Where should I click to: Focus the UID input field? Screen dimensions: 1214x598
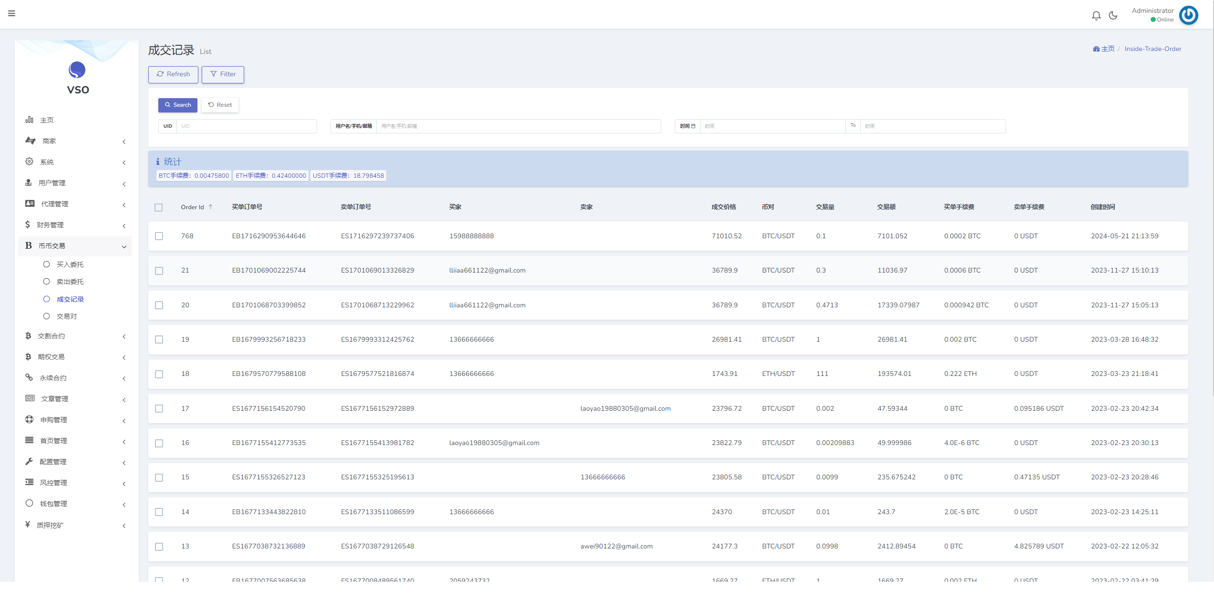coord(246,126)
